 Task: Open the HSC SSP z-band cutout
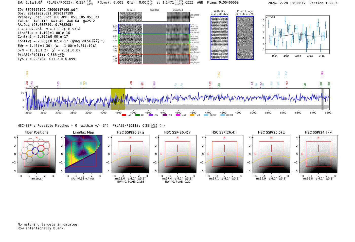click(x=271, y=154)
